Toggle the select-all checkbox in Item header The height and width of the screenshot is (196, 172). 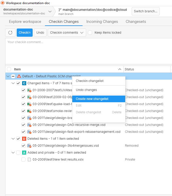pos(9,69)
